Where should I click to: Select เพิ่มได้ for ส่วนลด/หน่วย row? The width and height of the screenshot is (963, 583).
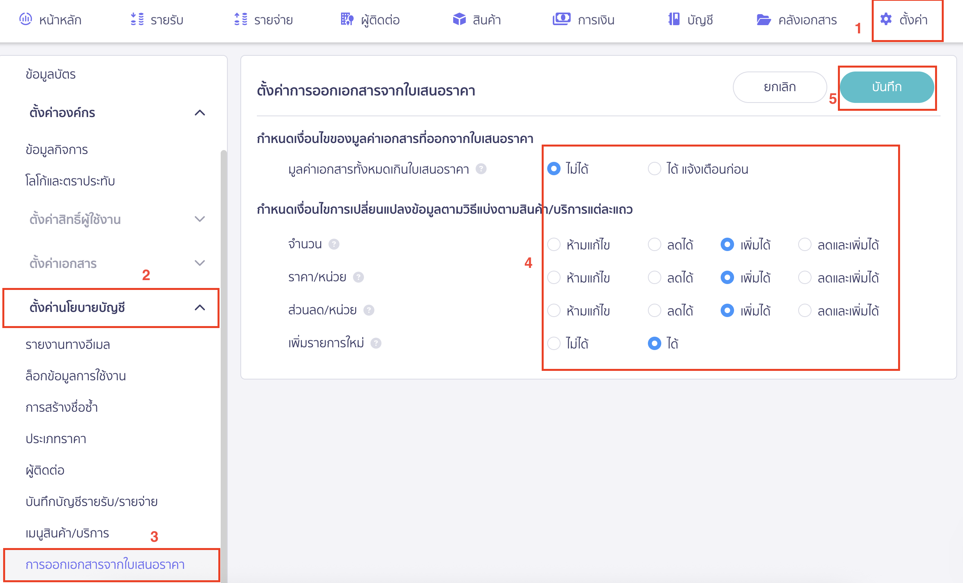pos(727,310)
